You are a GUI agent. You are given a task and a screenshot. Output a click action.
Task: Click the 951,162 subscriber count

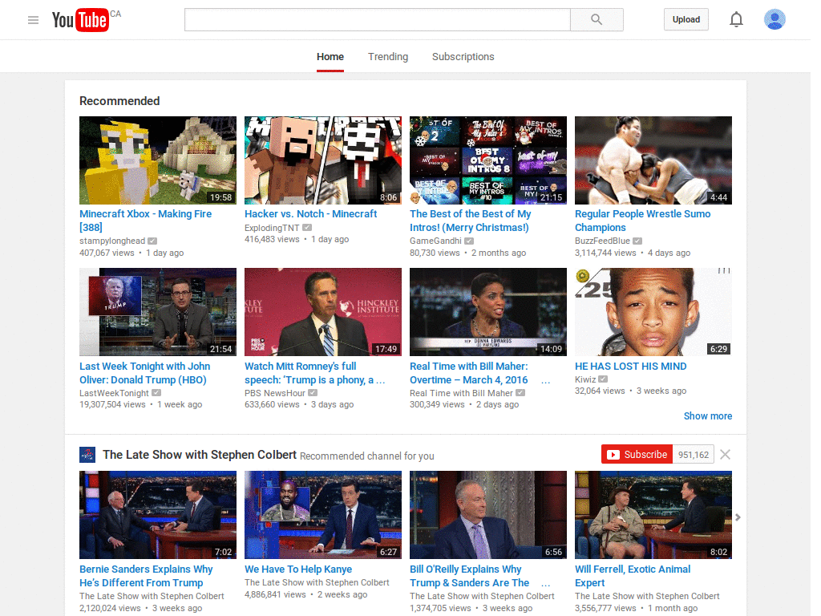[x=694, y=455]
